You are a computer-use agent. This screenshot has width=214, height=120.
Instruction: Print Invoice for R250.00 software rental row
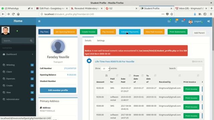pyautogui.click(x=191, y=98)
